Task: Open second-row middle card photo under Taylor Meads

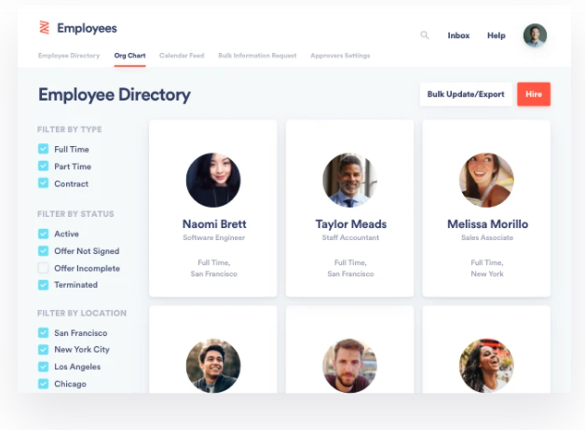Action: pyautogui.click(x=350, y=366)
